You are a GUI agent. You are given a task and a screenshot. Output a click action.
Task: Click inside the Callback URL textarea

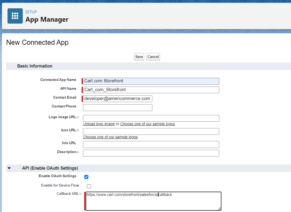(153, 201)
